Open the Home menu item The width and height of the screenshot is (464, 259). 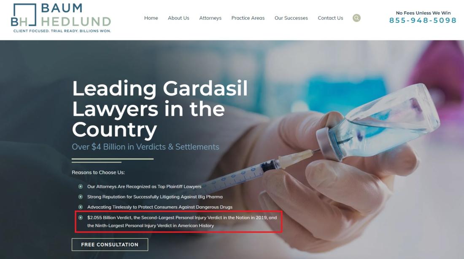[151, 18]
